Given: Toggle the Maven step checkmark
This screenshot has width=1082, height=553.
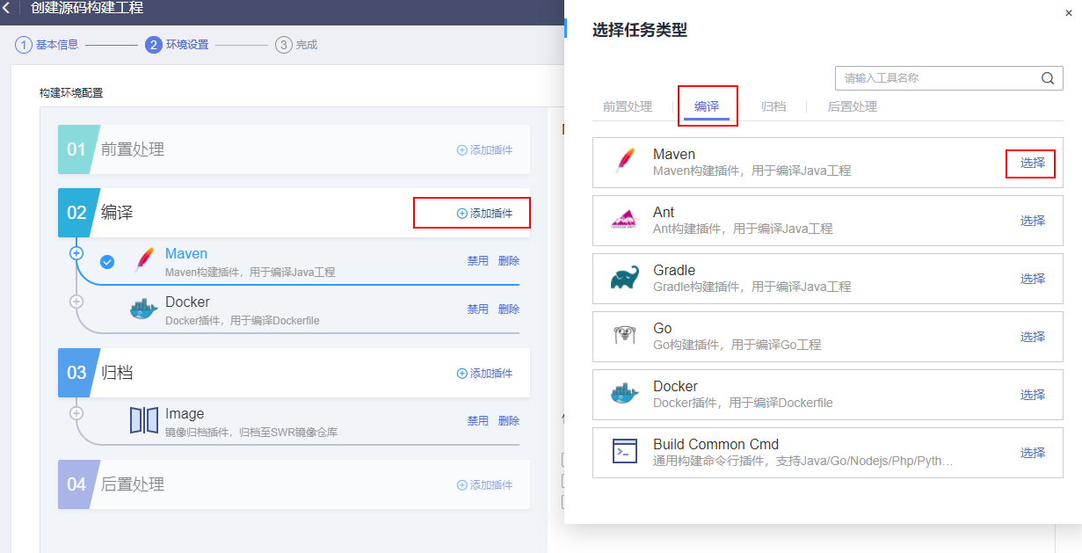Looking at the screenshot, I should pos(107,261).
